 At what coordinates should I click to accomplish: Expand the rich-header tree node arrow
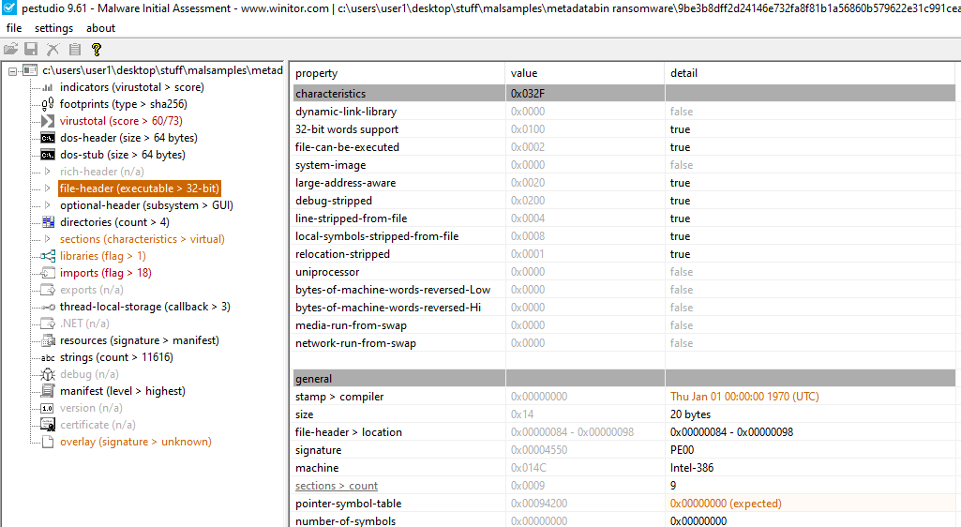[x=47, y=172]
